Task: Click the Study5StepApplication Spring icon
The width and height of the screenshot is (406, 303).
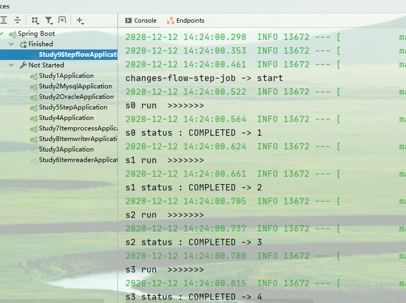Action: [x=34, y=108]
